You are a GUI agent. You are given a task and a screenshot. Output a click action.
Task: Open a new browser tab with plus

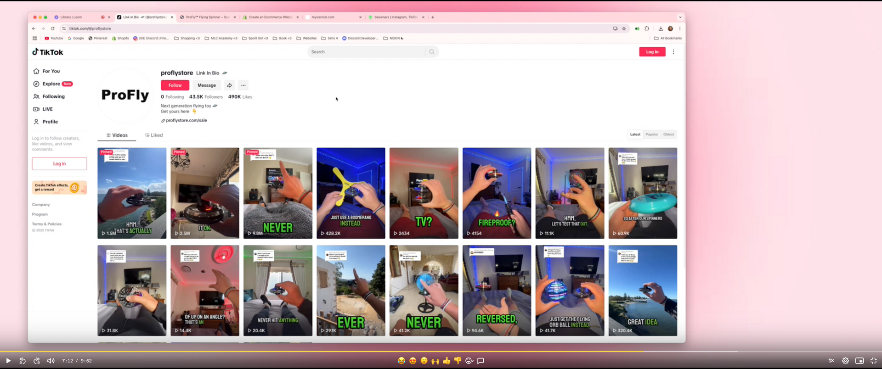(433, 17)
